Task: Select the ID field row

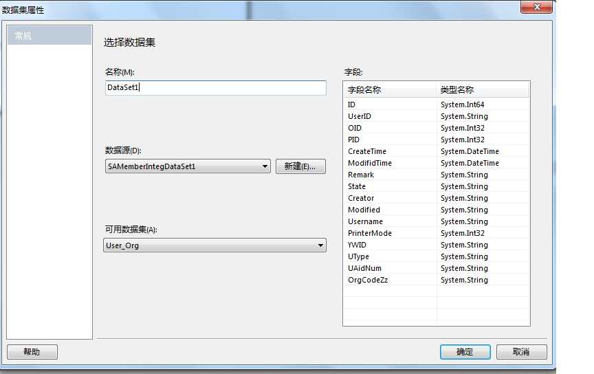Action: pos(437,104)
